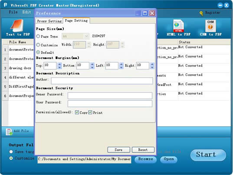Open the CHM to PDF converter icon
The image size is (233, 175).
[210, 26]
